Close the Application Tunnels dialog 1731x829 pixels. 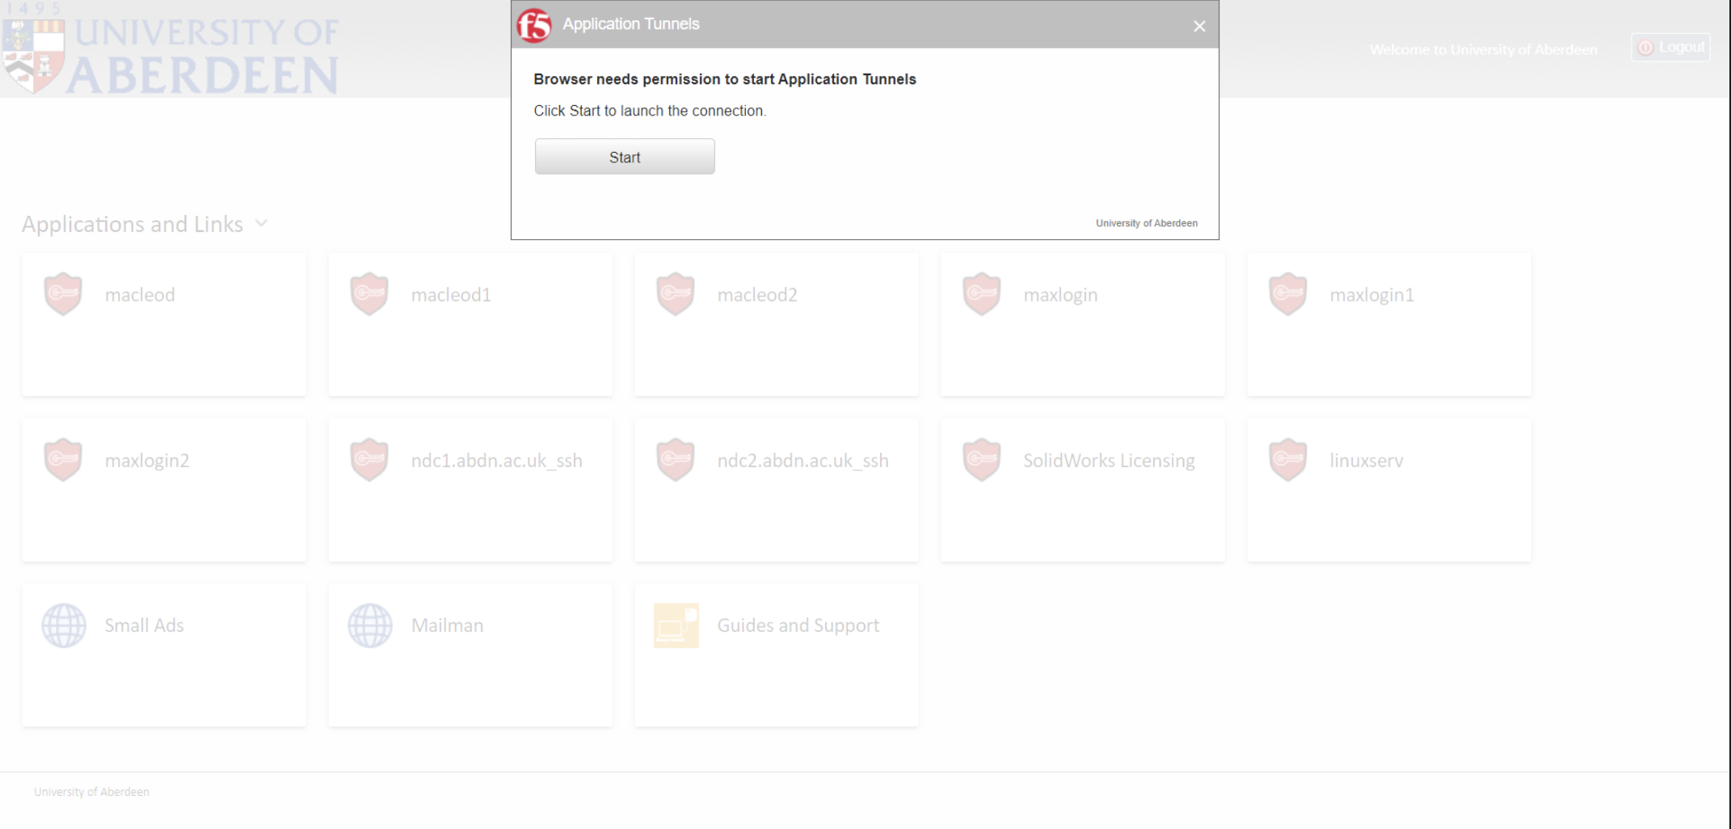pos(1199,27)
